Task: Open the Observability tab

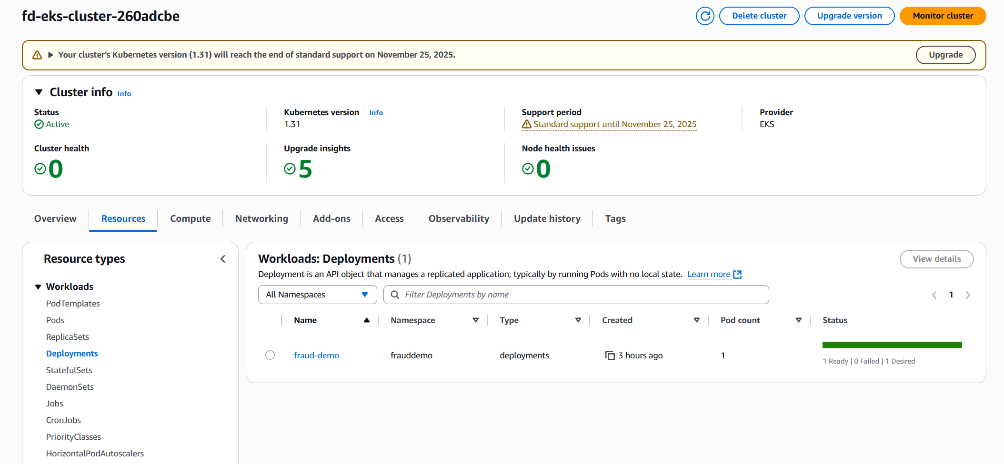Action: [x=458, y=219]
